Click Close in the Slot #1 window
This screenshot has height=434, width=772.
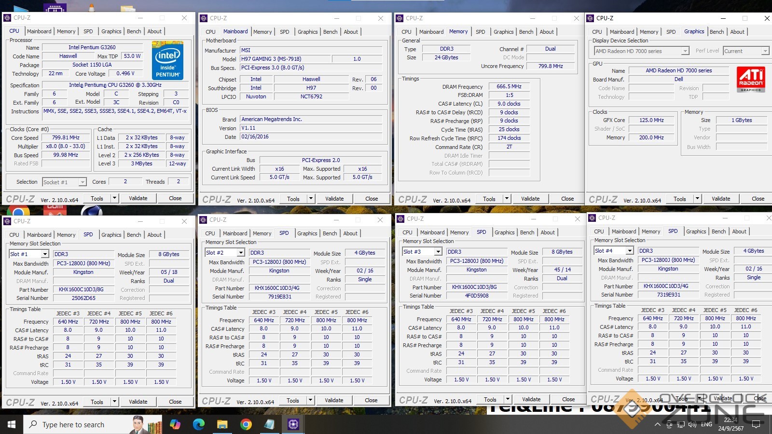(175, 402)
